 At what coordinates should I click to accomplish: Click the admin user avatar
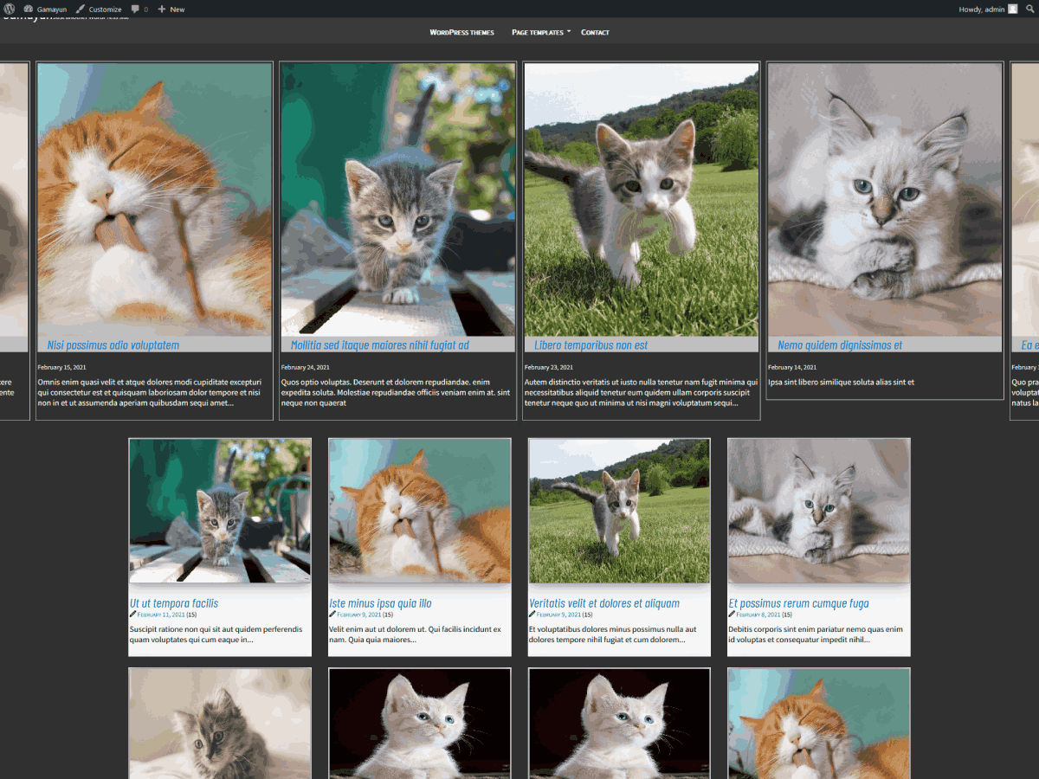1012,9
